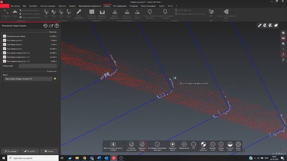Image resolution: width=287 pixels, height=161 pixels.
Task: Toggle the distance in plane Y = 0 checkbox
Action: pyautogui.click(x=4, y=57)
